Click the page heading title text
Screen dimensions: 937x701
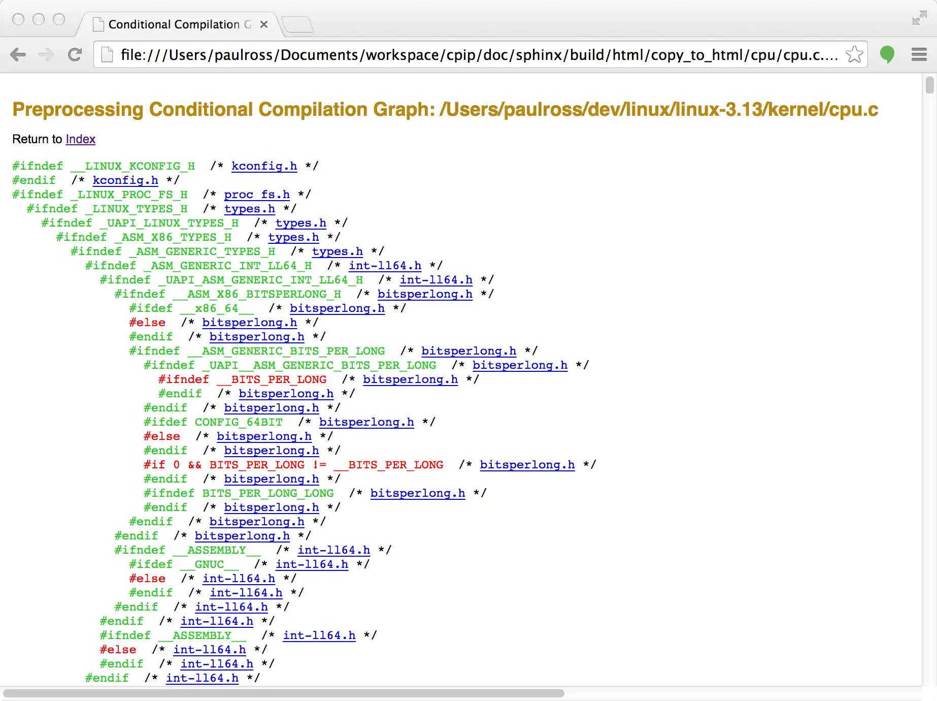point(445,109)
